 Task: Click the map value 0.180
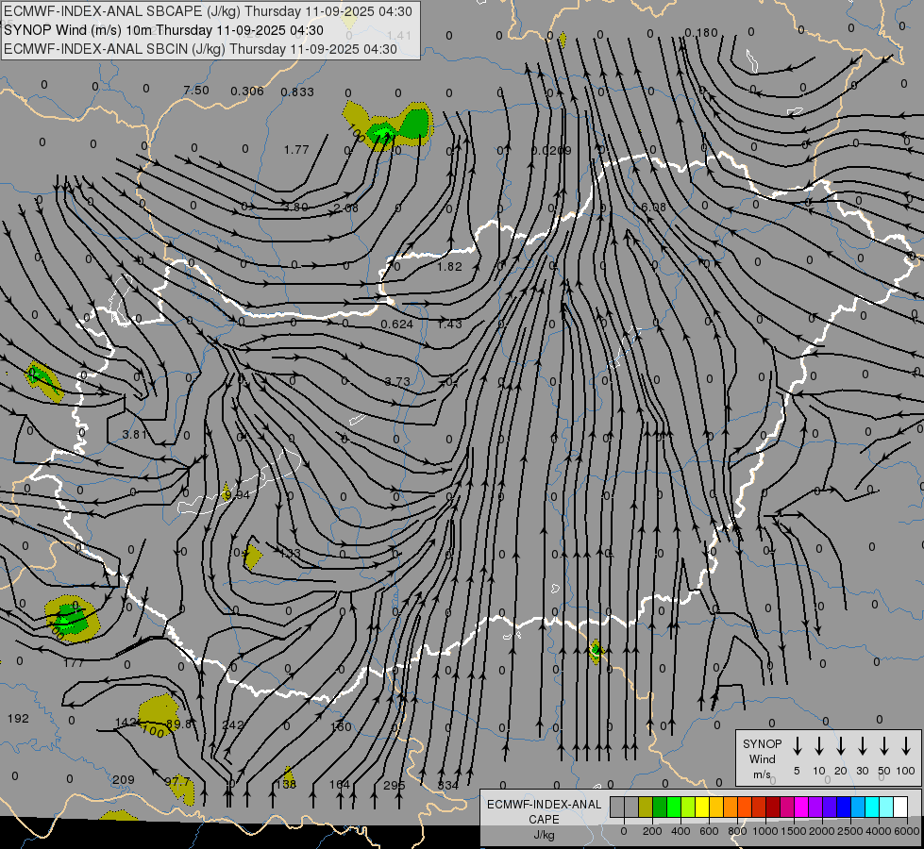[701, 32]
